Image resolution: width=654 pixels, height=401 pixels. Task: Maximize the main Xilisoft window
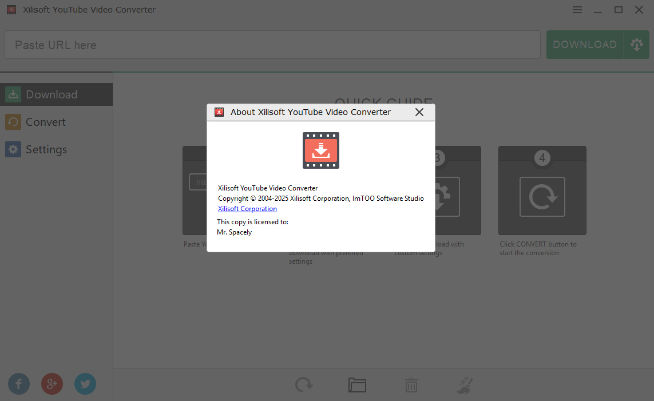pyautogui.click(x=619, y=10)
